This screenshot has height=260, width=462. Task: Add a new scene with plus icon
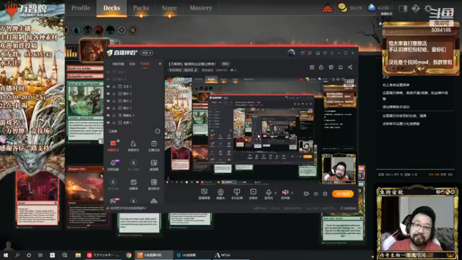(160, 64)
